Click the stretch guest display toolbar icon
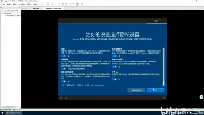 coord(82,4)
